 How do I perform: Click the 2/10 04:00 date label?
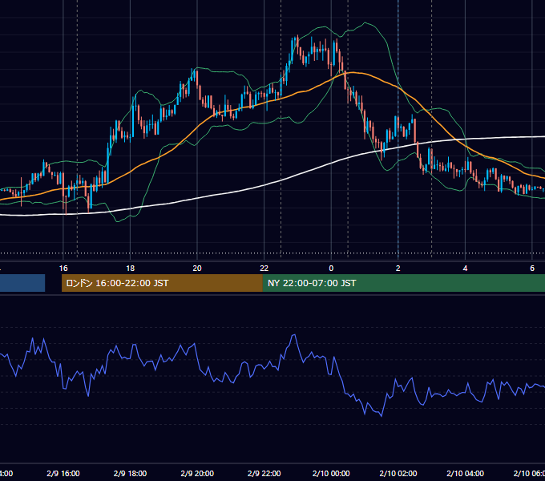(x=465, y=473)
